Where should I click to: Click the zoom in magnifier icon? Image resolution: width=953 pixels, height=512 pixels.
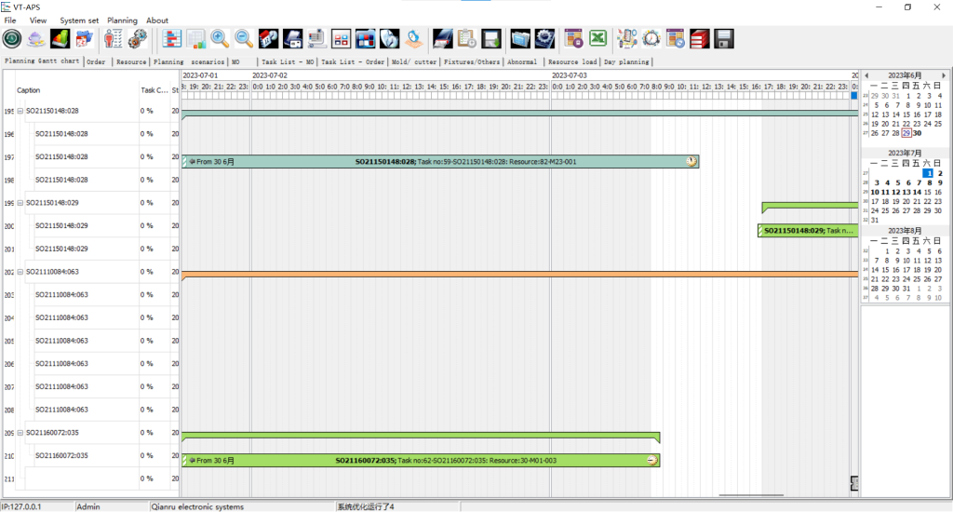point(221,38)
